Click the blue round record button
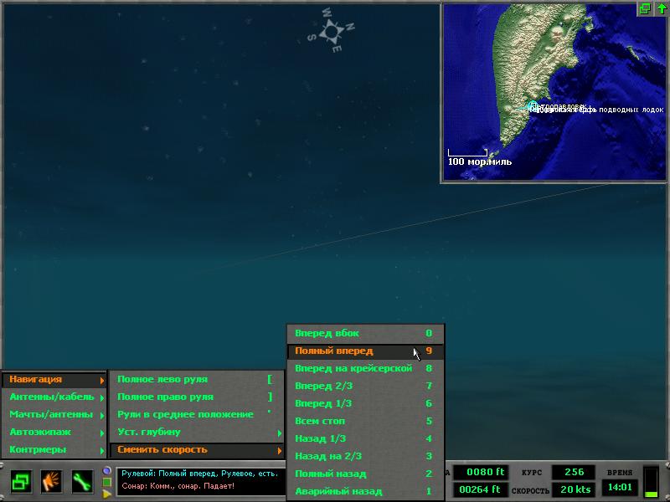Screen dimensions: 670x502 point(107,471)
